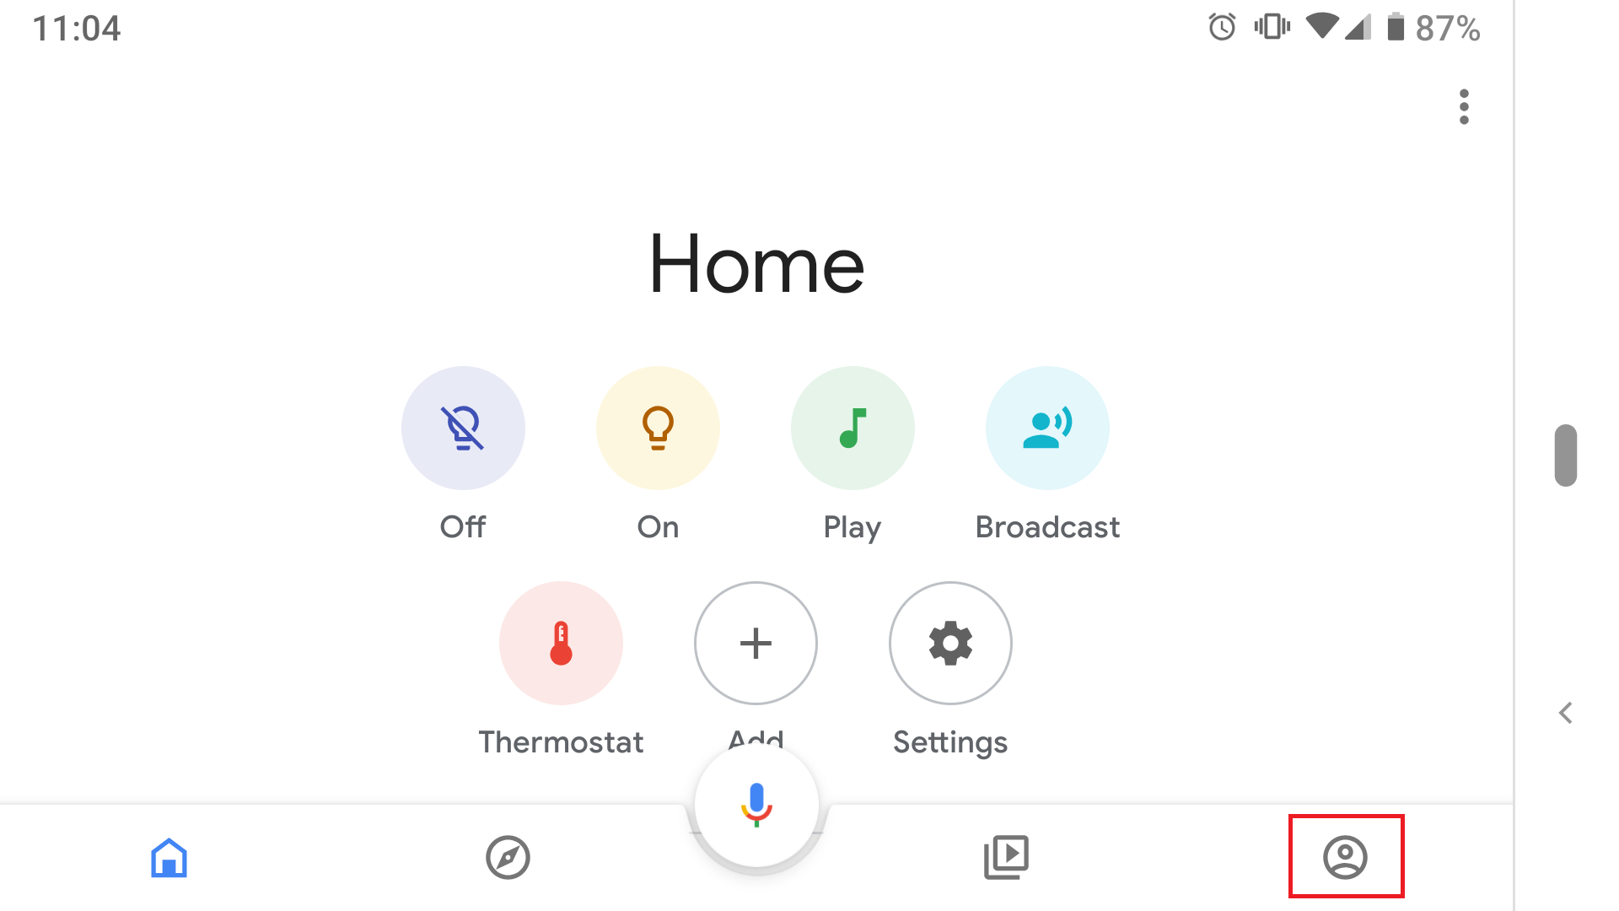The image size is (1619, 911).
Task: Tap the Add new shortcut icon
Action: (x=755, y=643)
